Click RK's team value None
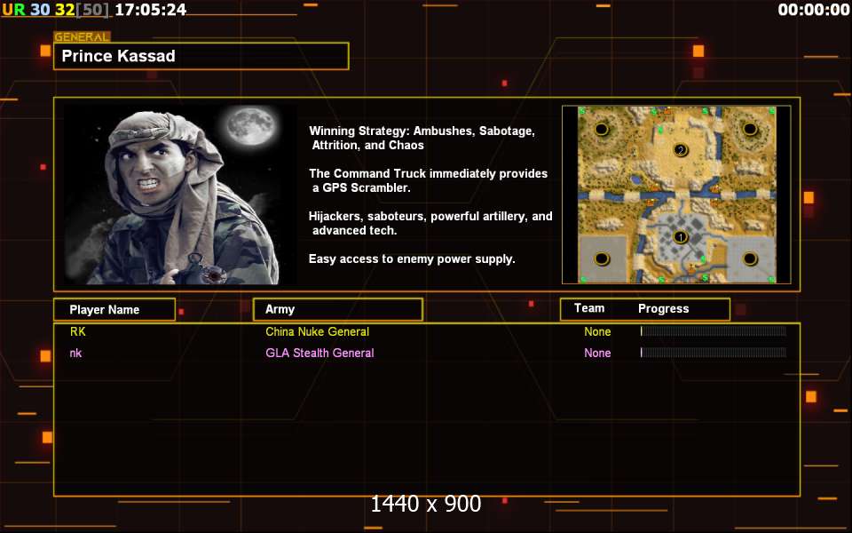Image resolution: width=852 pixels, height=533 pixels. 597,331
